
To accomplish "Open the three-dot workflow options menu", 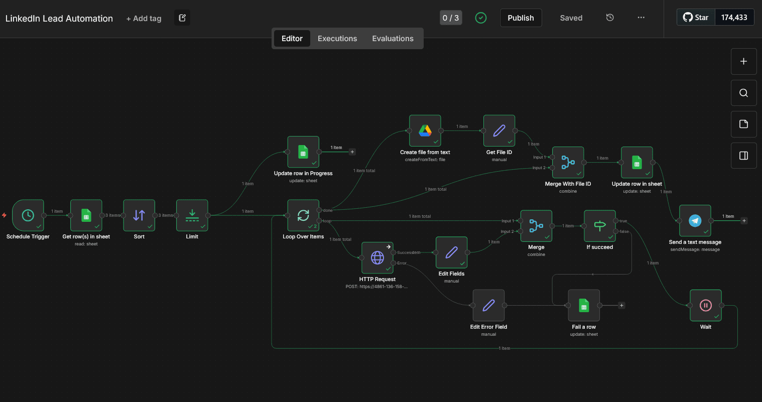I will 641,18.
